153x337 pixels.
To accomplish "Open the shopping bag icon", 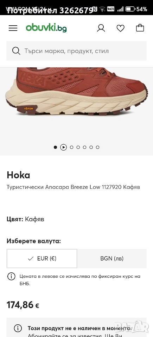I will [140, 28].
